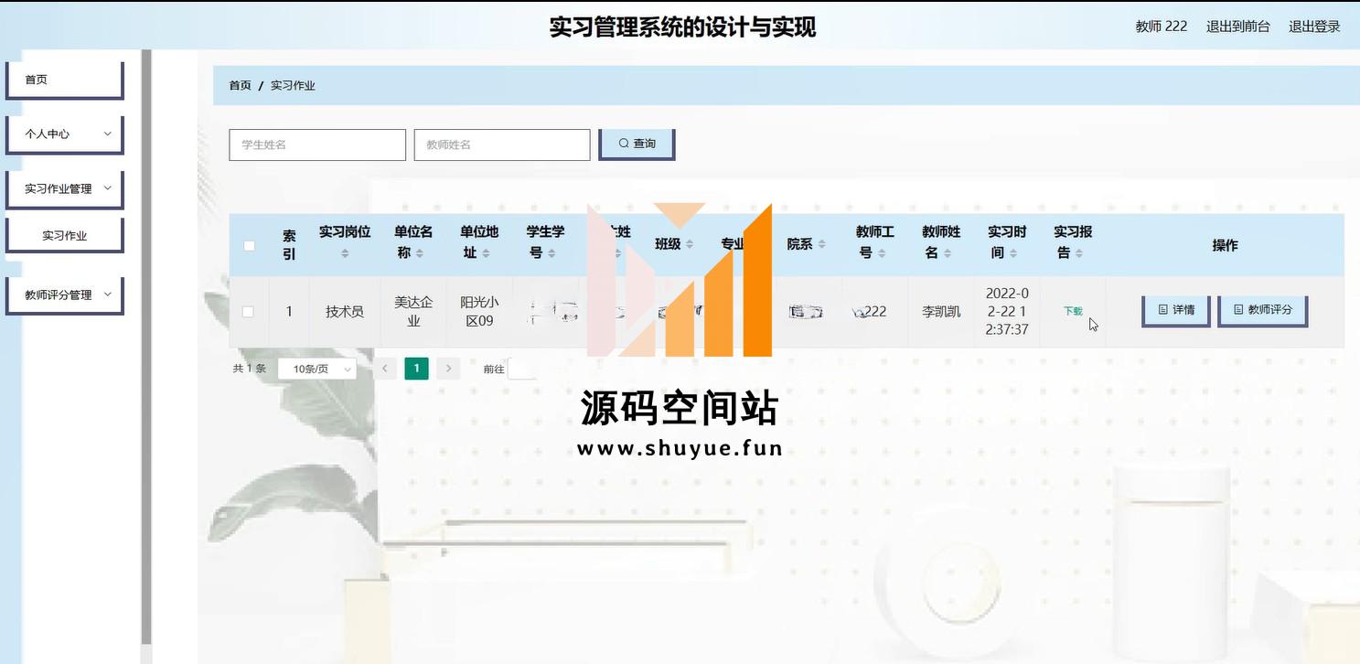Click the 首页 breadcrumb link

[x=240, y=85]
